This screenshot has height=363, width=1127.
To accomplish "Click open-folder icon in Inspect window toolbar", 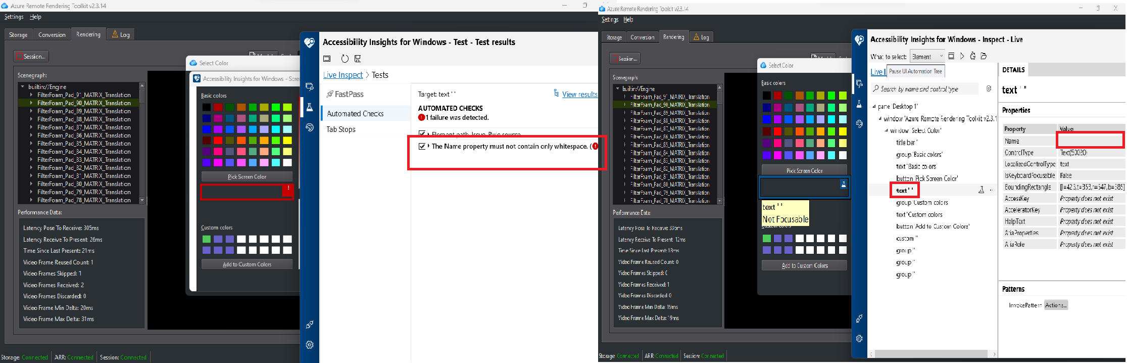I will pos(984,56).
